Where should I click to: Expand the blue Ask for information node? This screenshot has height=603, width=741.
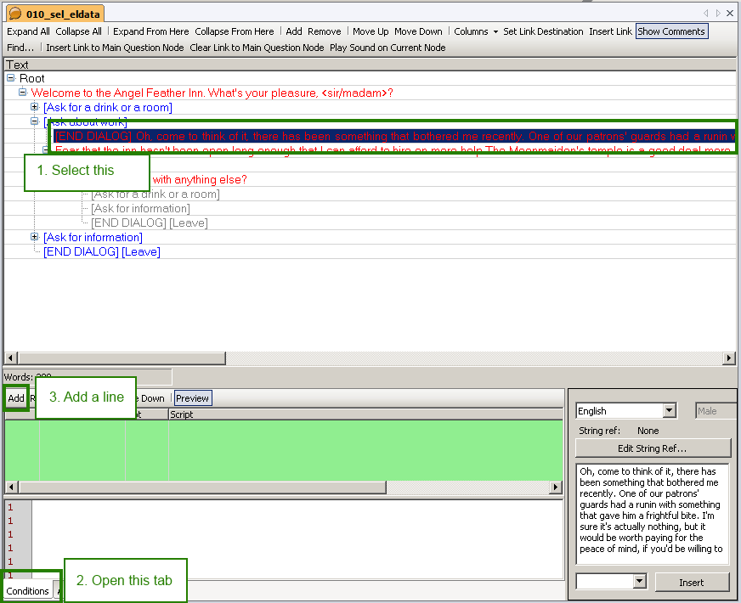(35, 237)
